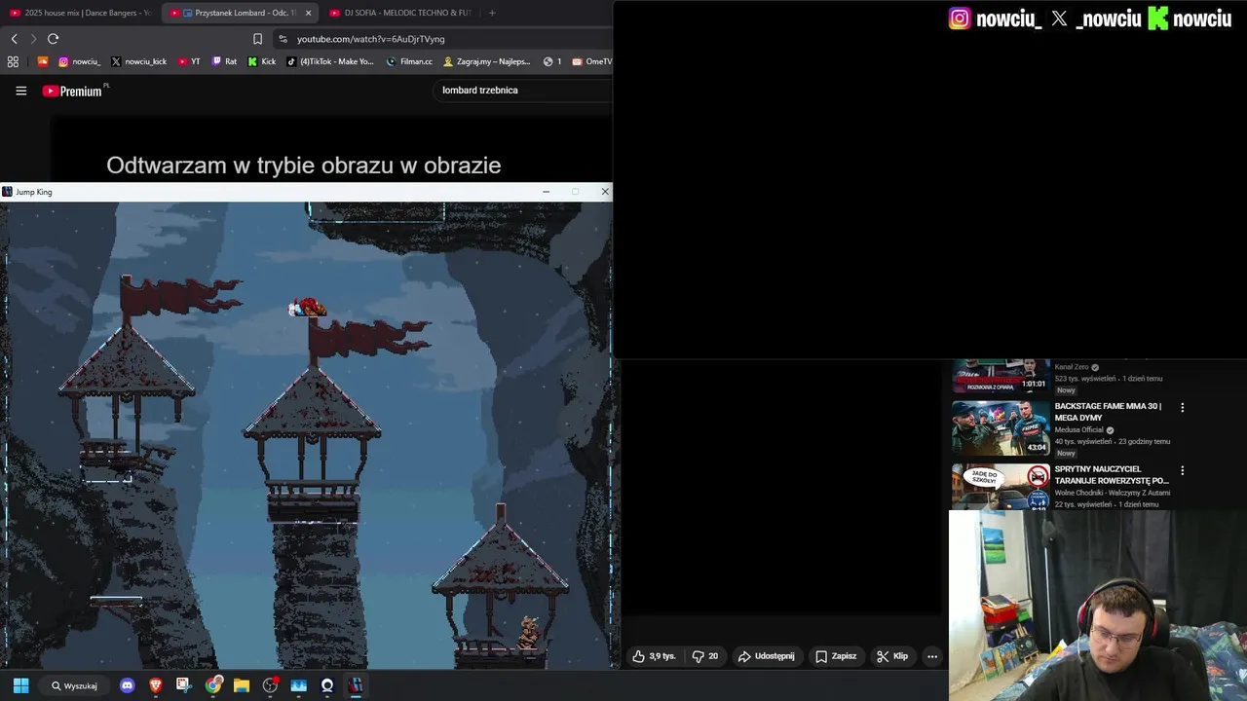Open SPRYTNY NAUCZYCIEL TARANUJE ROWERZYSTĘ title
Viewport: 1247px width, 701px height.
point(1112,475)
